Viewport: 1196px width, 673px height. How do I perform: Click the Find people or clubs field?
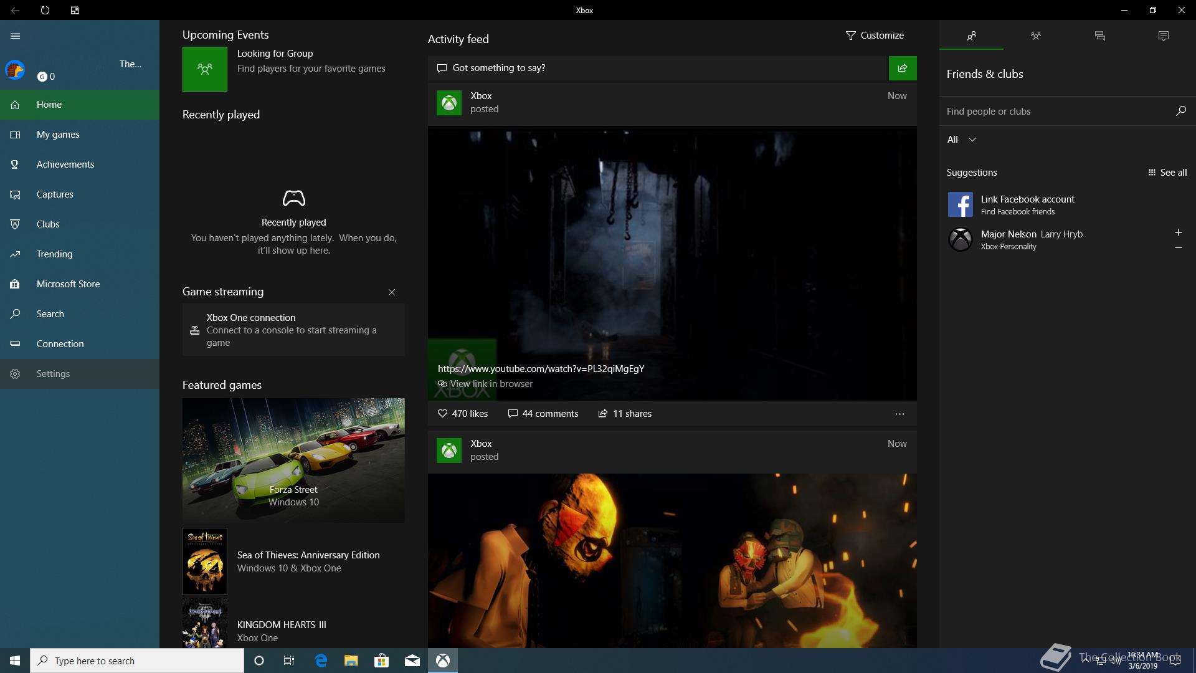tap(1056, 112)
